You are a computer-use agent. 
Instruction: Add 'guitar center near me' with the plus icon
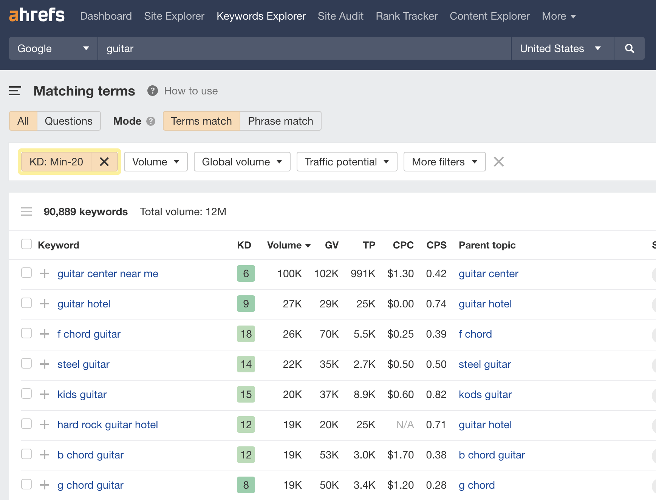[x=45, y=273]
